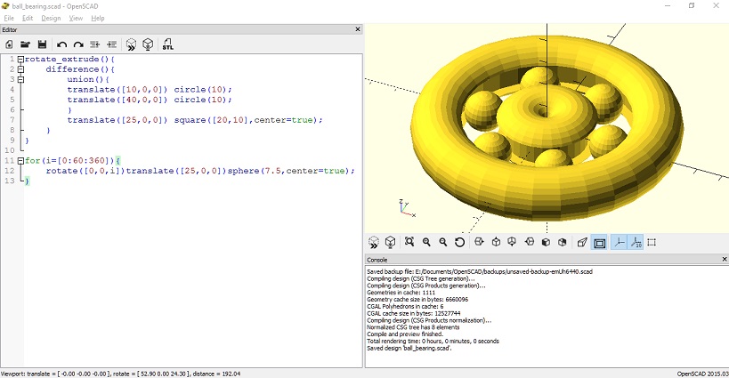
Task: Switch to the Back view
Action: tap(563, 242)
